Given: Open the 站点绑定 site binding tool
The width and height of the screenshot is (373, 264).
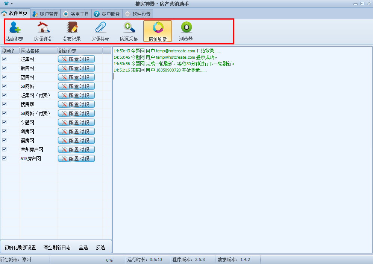Looking at the screenshot, I should point(15,31).
